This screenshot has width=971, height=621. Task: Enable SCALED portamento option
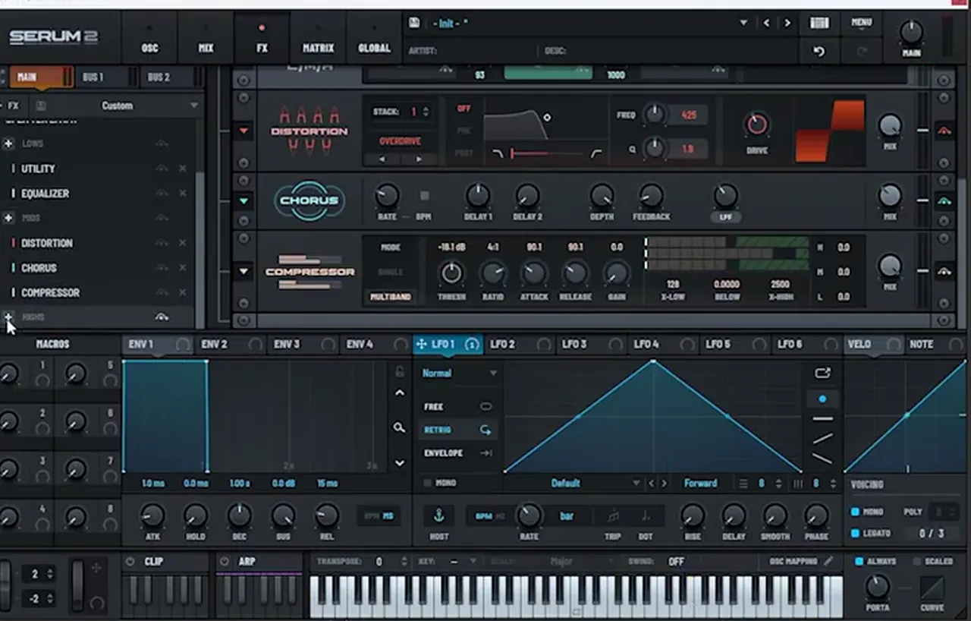tap(916, 562)
